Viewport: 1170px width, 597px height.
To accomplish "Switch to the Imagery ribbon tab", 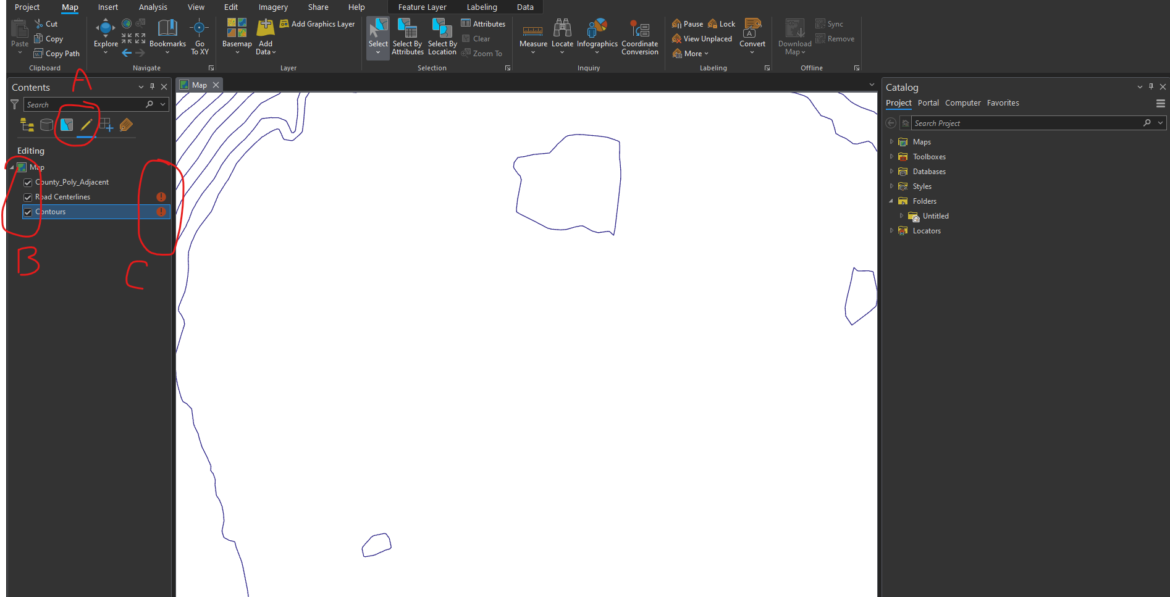I will [x=272, y=7].
